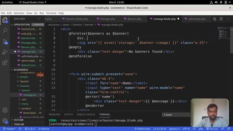Viewport: 233px width, 131px height.
Task: Open the File menu
Action: (x=3, y=13)
